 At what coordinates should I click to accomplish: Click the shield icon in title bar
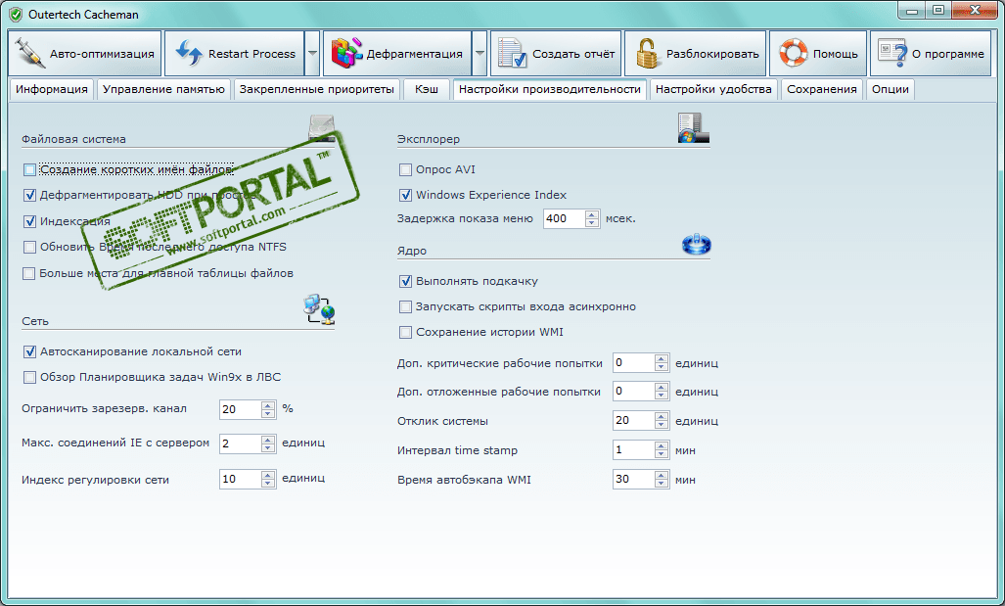pyautogui.click(x=16, y=14)
